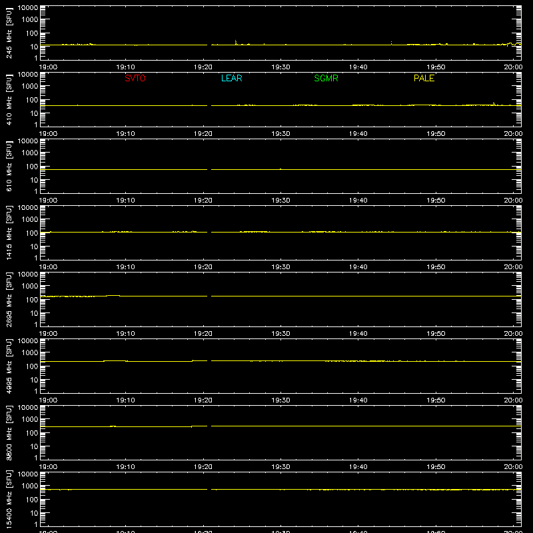This screenshot has height=533, width=533.
Task: Click the 10 tick label on 1415 MHz axis
Action: [x=34, y=247]
